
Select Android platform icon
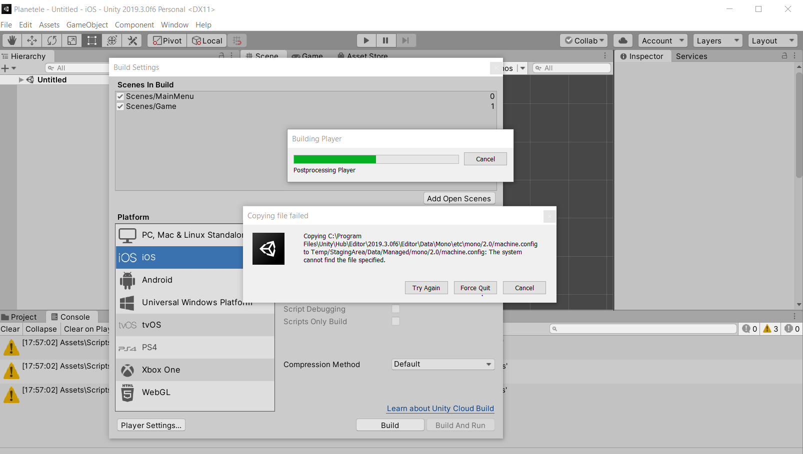127,280
